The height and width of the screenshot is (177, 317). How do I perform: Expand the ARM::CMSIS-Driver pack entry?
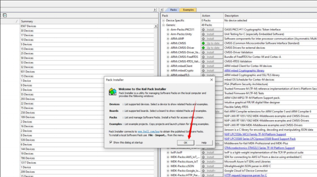(168, 48)
